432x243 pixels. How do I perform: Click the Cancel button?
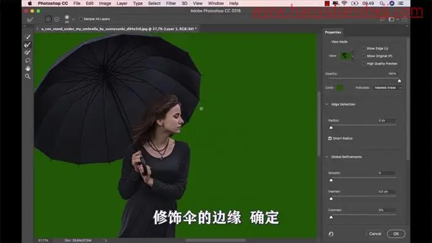pos(375,234)
